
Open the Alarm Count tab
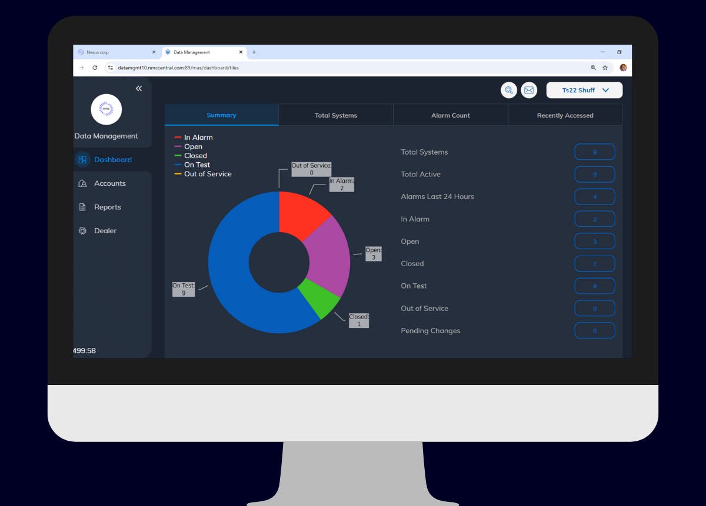[x=451, y=115]
